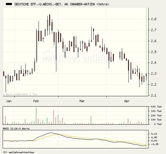
Task: Click the '100 Tsd' volume axis label
Action: point(156,120)
